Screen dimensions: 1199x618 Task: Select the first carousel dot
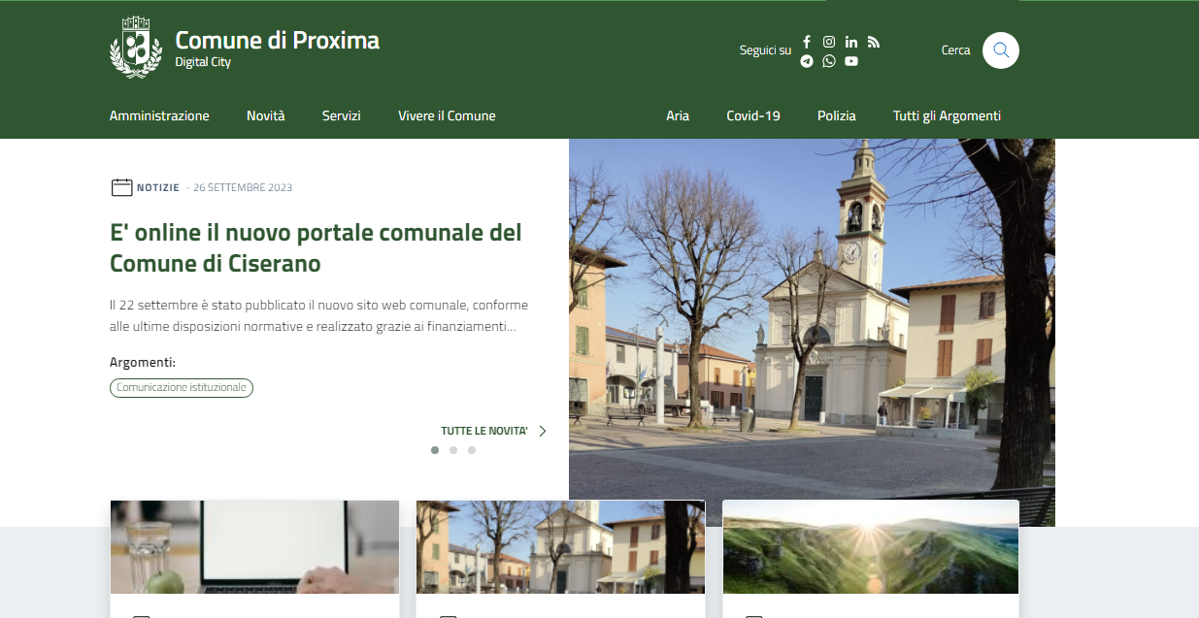click(x=435, y=450)
